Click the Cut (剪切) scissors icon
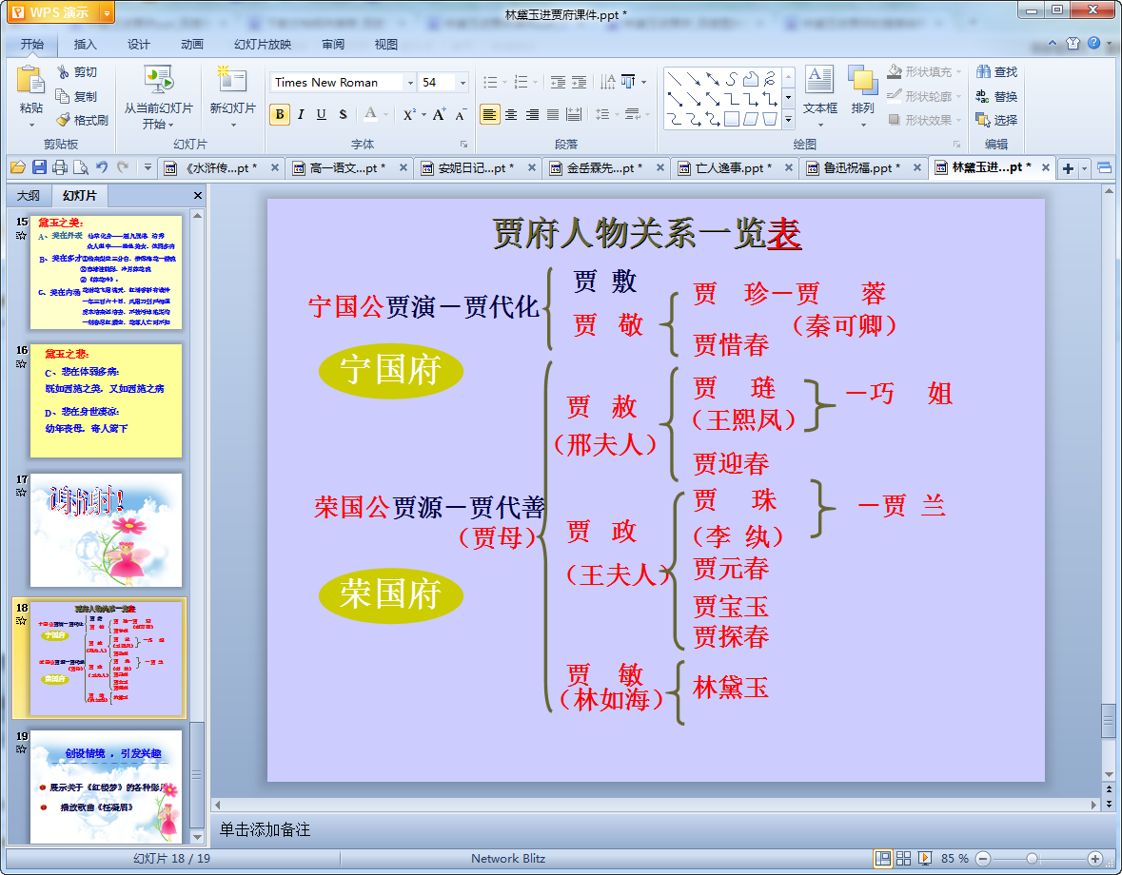1122x875 pixels. point(64,71)
